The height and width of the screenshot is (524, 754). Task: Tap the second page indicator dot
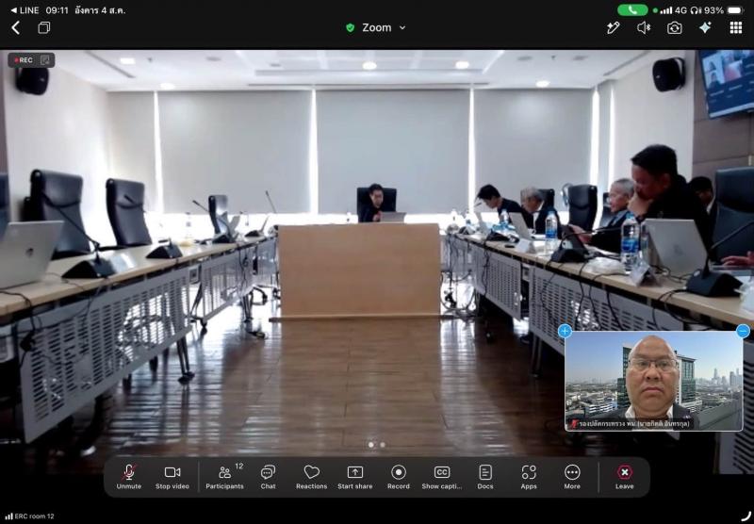coord(383,445)
